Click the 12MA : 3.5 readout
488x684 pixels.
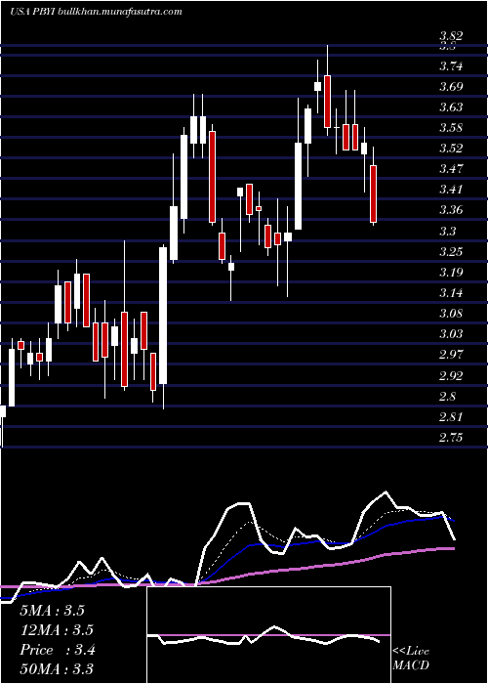(x=57, y=630)
